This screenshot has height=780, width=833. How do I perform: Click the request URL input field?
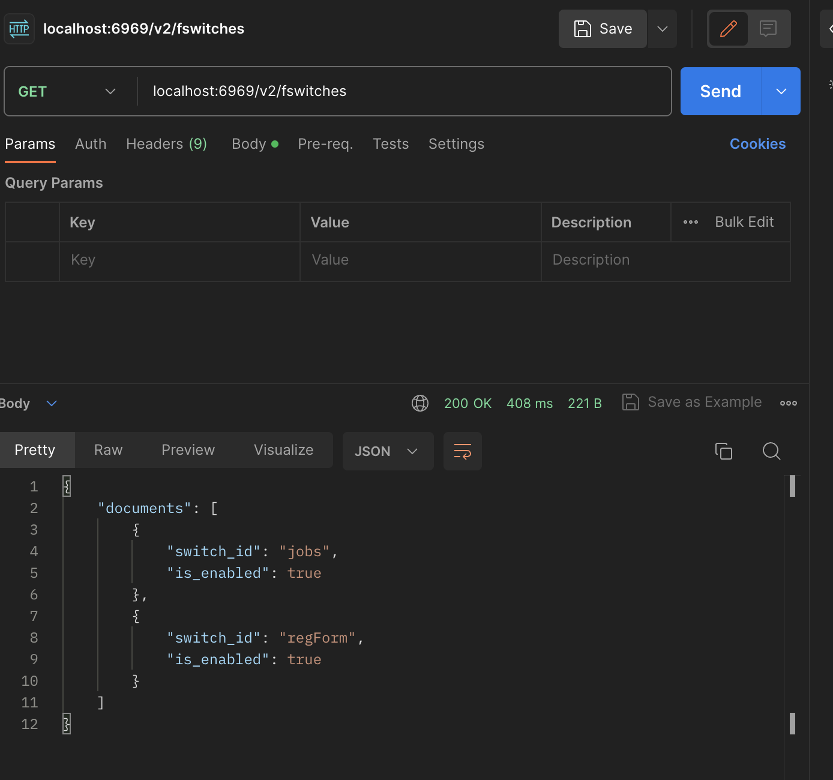(x=360, y=91)
